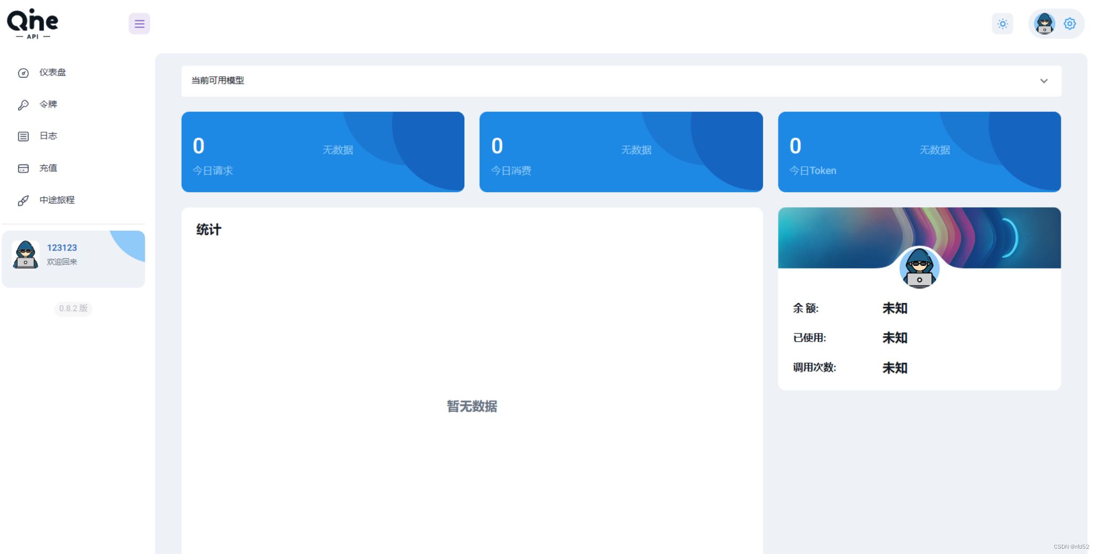Toggle light/dark theme with the sun icon
Viewport: 1097px width, 554px height.
pos(1003,23)
